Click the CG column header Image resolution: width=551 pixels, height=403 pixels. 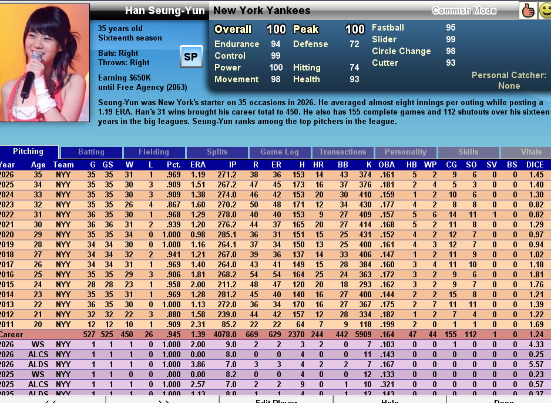point(451,165)
